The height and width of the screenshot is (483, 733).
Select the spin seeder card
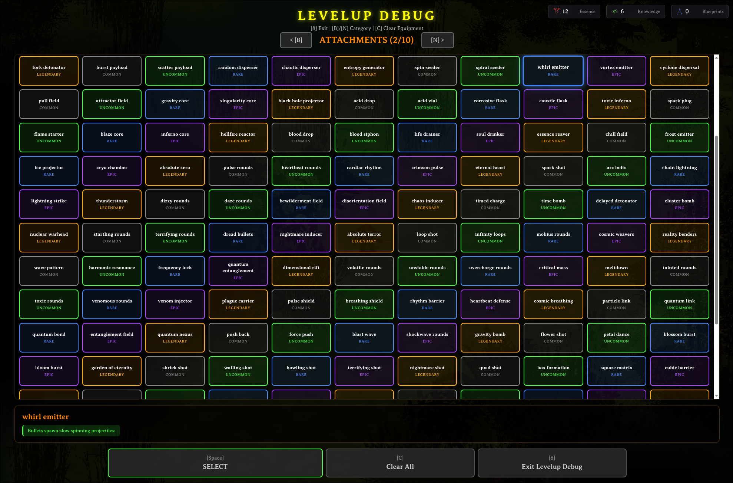(x=427, y=71)
